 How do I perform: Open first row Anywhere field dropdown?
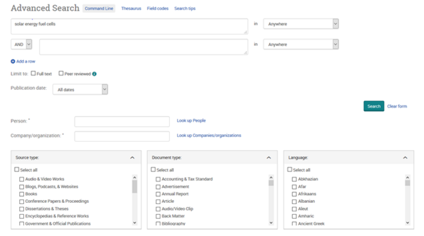pyautogui.click(x=301, y=24)
